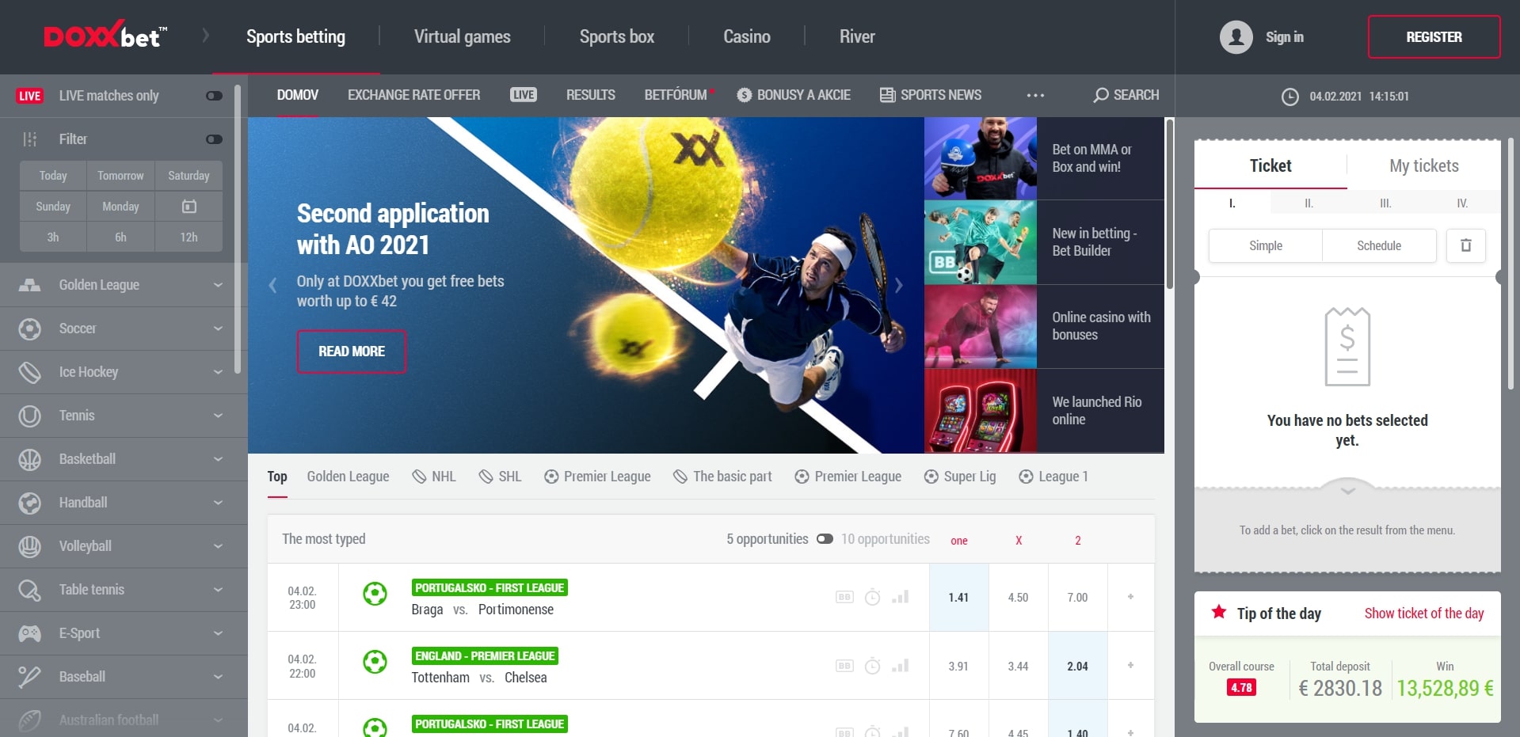Screen dimensions: 1520x737
Task: Open calendar date picker icon in filter
Action: tap(189, 207)
